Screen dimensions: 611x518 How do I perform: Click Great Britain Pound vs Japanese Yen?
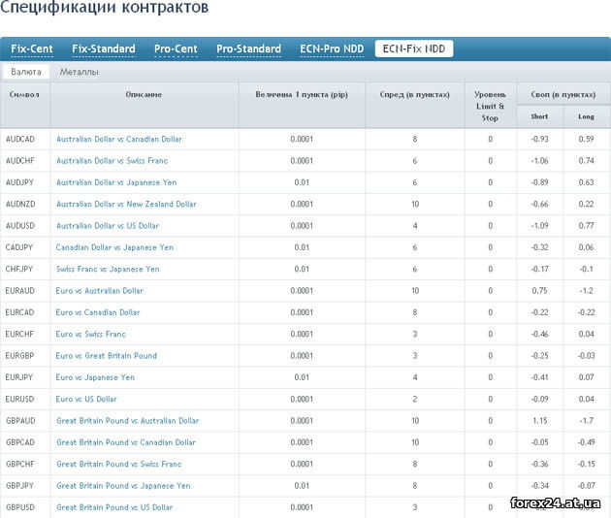(x=123, y=486)
